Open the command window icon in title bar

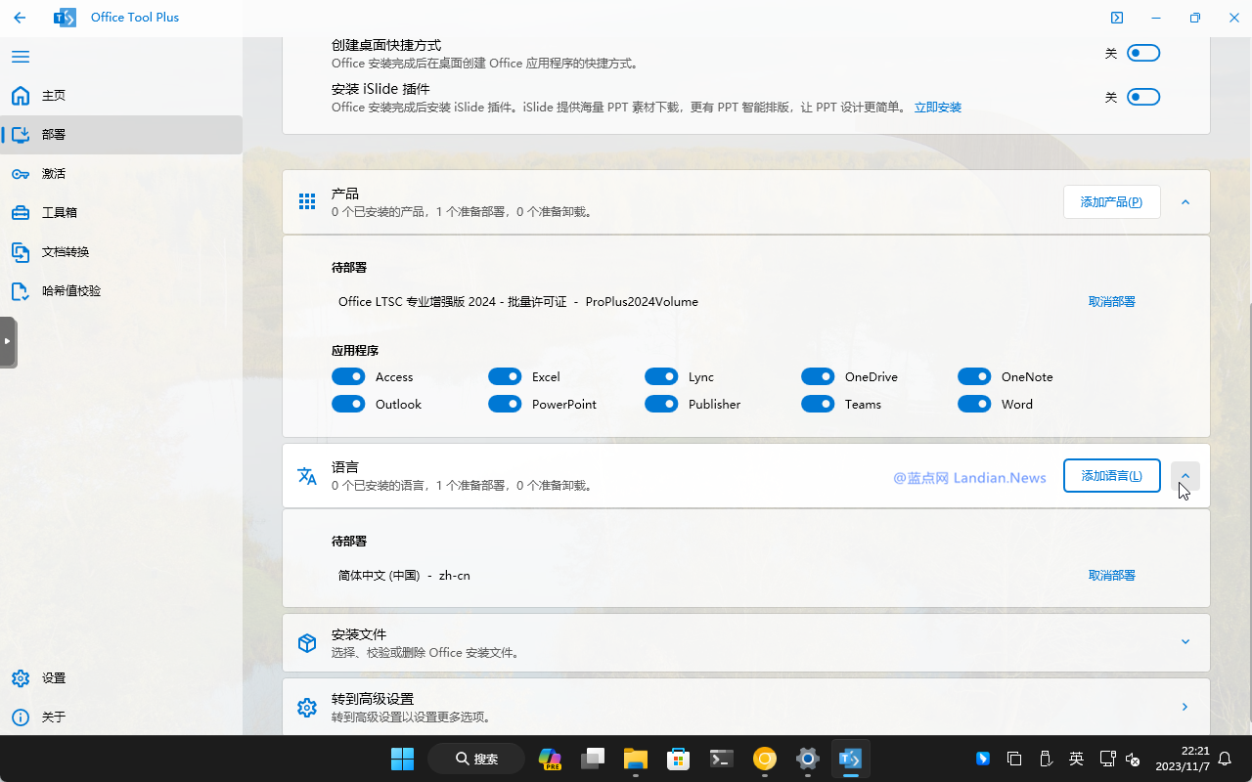1117,18
